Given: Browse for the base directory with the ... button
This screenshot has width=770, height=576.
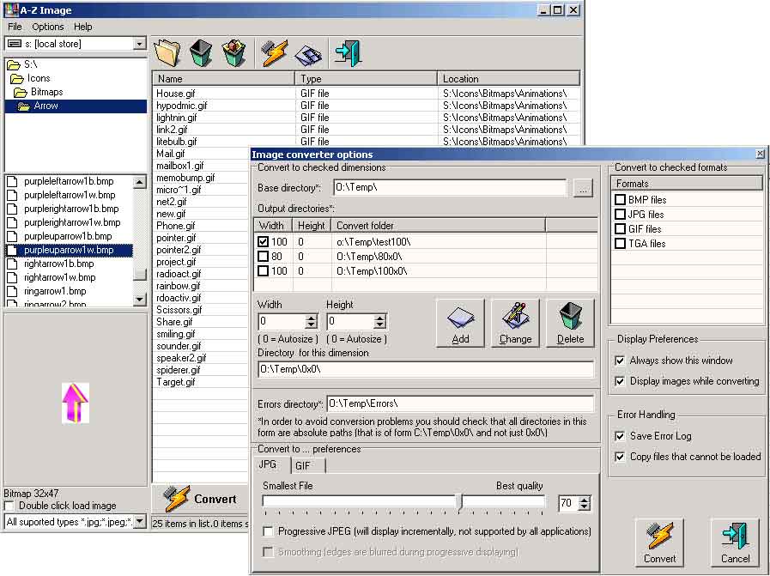Looking at the screenshot, I should coord(583,188).
